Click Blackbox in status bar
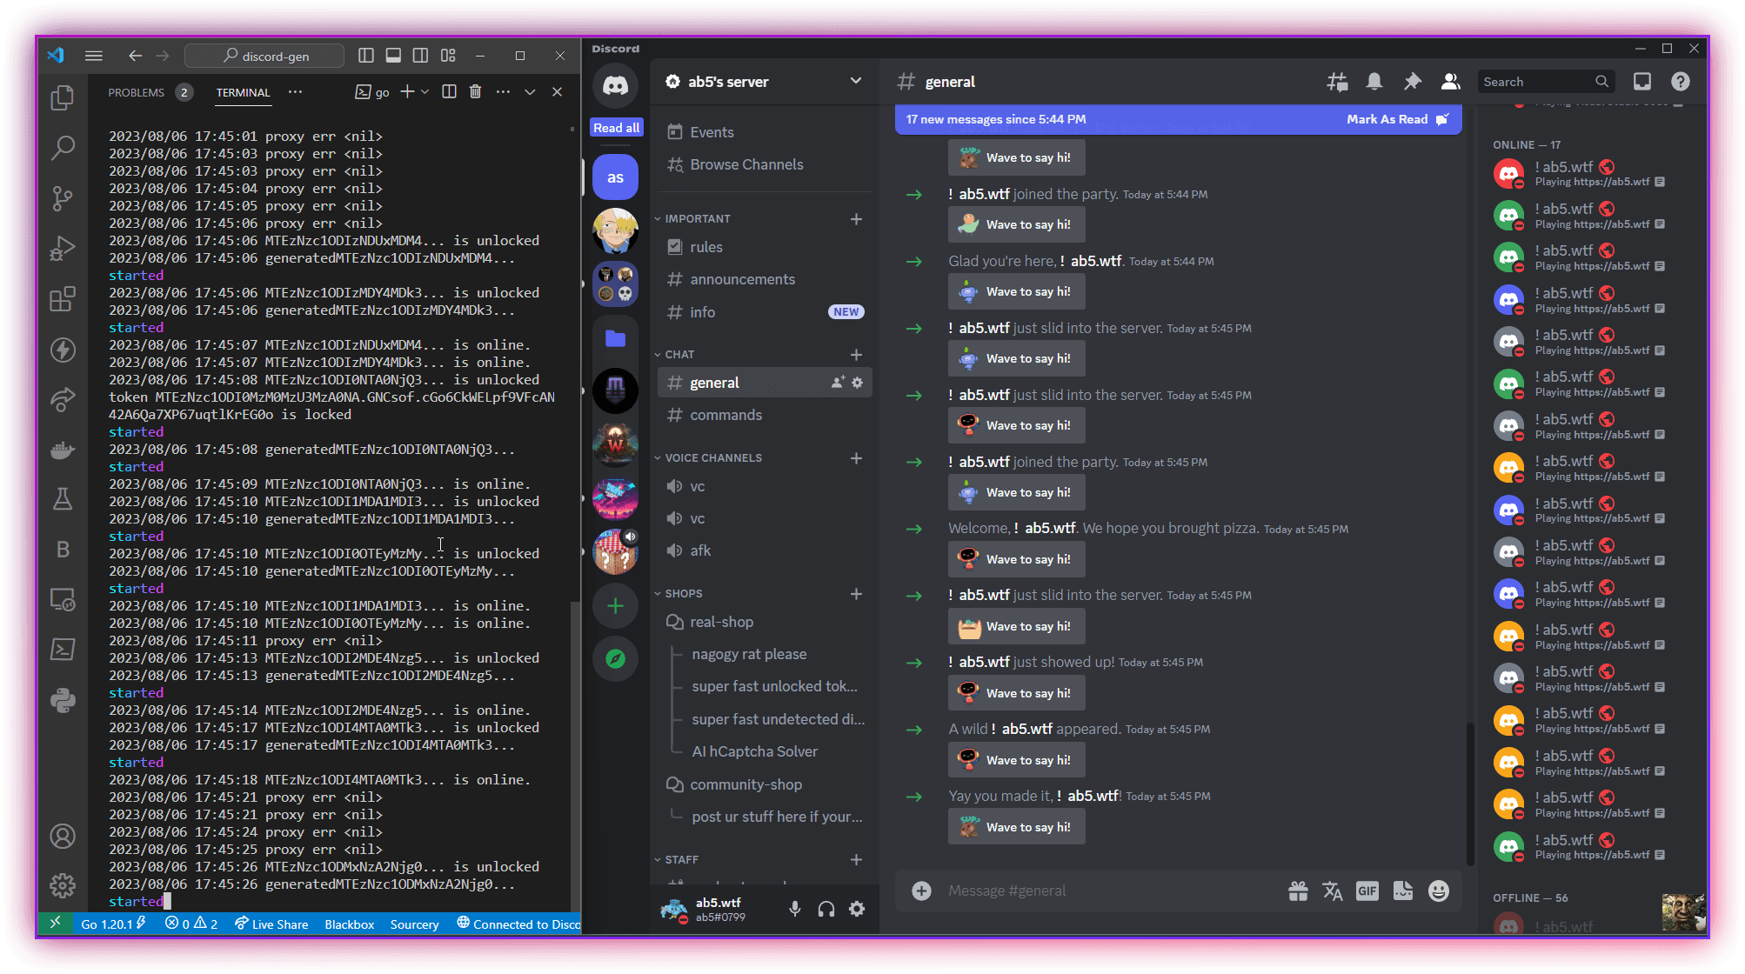This screenshot has width=1745, height=974. coord(349,924)
